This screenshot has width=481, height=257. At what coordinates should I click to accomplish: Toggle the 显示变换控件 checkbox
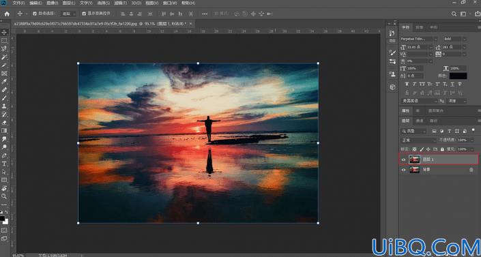pos(84,14)
